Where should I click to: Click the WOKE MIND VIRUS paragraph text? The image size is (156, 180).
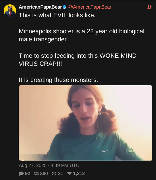click(78, 60)
